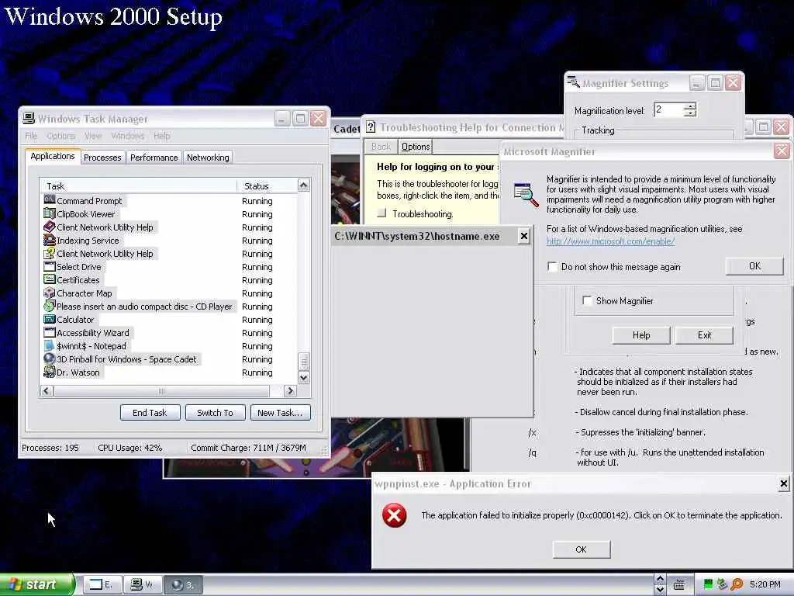Click the $winnt$ Notepad task icon
The height and width of the screenshot is (596, 794).
point(49,345)
